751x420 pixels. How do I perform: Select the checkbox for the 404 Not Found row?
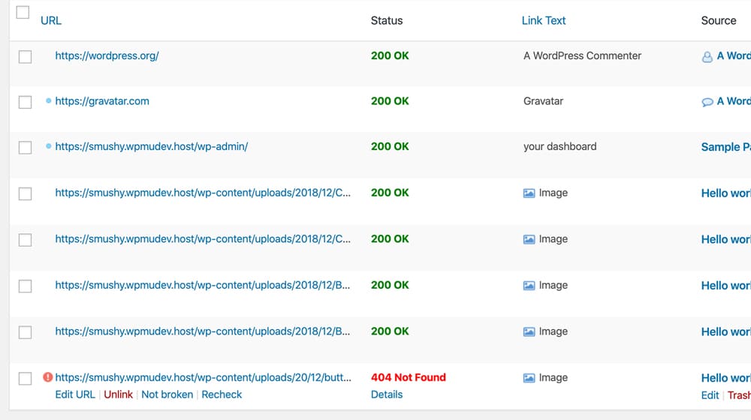point(25,379)
